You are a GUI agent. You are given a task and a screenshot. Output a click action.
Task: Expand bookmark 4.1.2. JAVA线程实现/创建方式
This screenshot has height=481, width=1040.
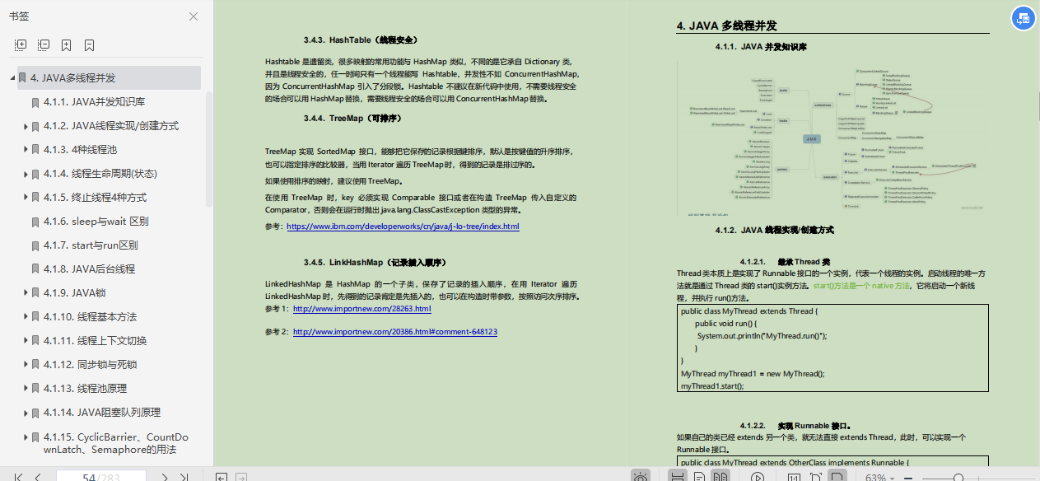click(26, 125)
